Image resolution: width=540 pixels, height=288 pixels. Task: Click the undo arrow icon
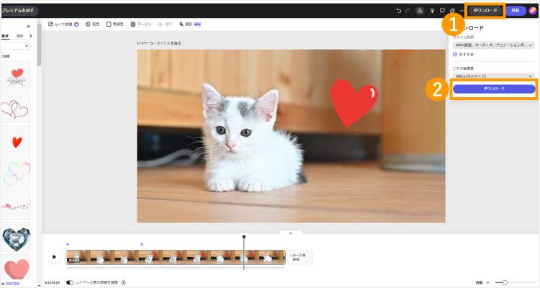click(399, 11)
